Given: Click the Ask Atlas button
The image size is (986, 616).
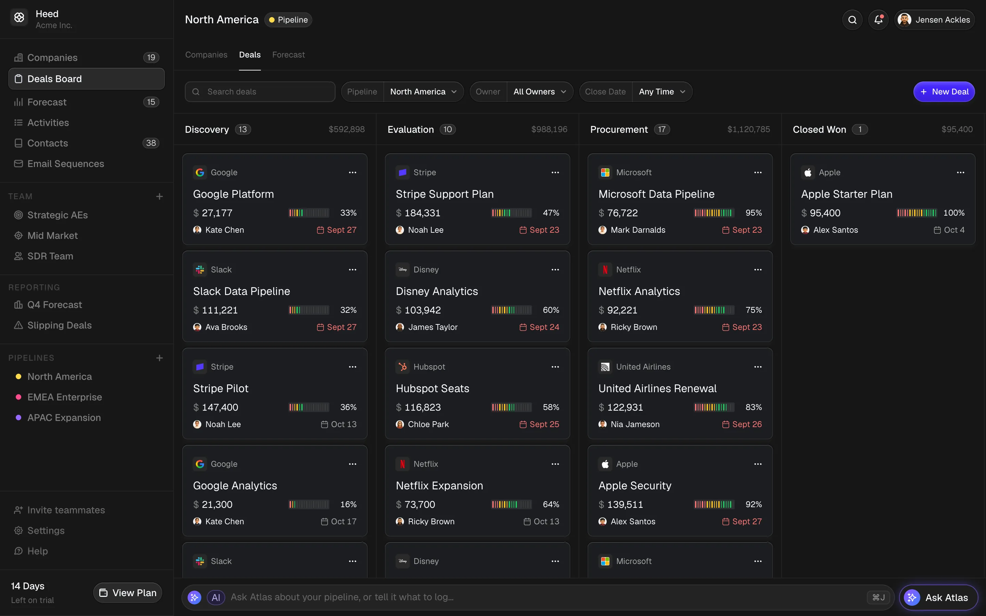Looking at the screenshot, I should (x=938, y=598).
